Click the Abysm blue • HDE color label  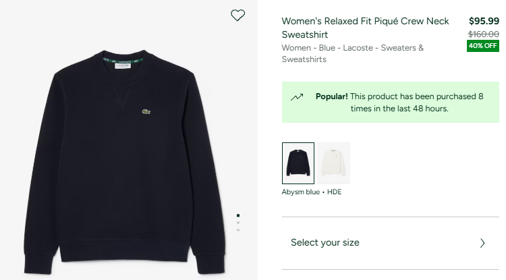[312, 192]
